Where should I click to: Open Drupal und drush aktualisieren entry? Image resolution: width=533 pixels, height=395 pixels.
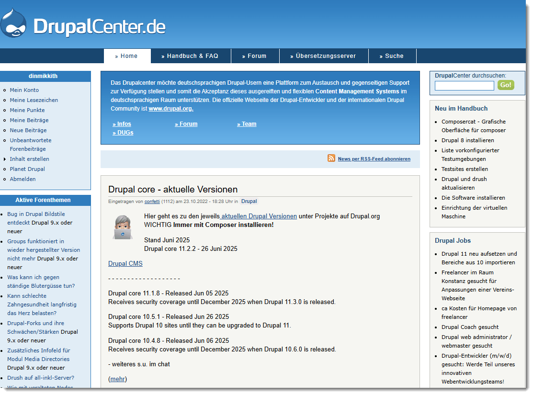[x=464, y=183]
